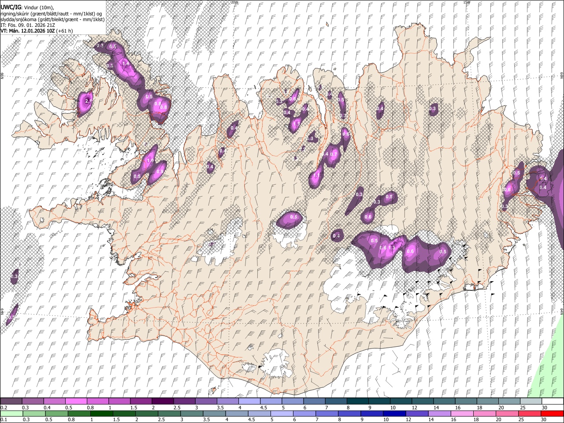Image resolution: width=564 pixels, height=423 pixels.
Task: Click the '30' value in upper legend row
Action: pyautogui.click(x=545, y=408)
